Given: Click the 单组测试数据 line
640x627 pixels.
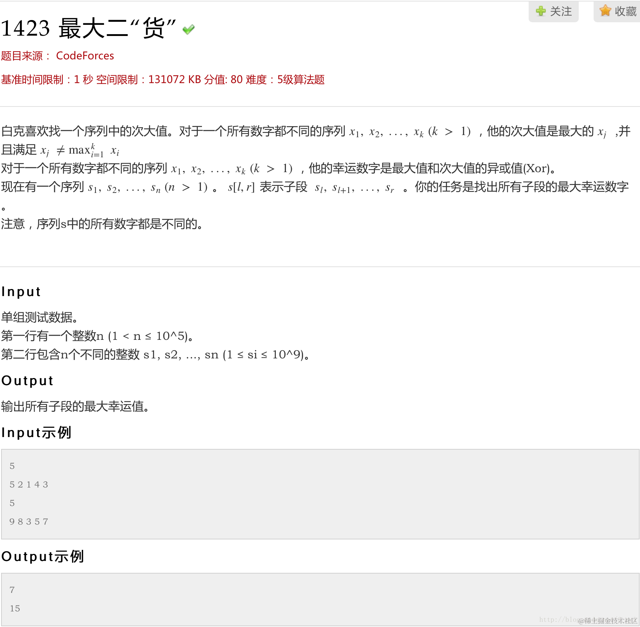Looking at the screenshot, I should (x=40, y=317).
